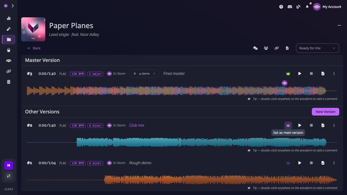Stop the Club mix version
Viewport: 347px width, 195px height.
[311, 125]
